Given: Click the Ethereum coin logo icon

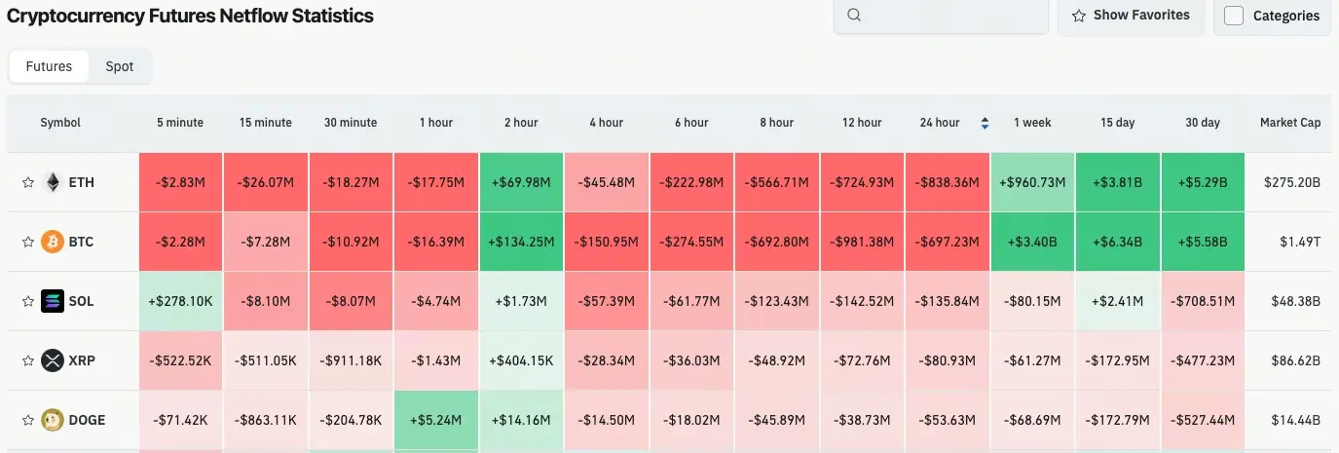Looking at the screenshot, I should point(52,182).
